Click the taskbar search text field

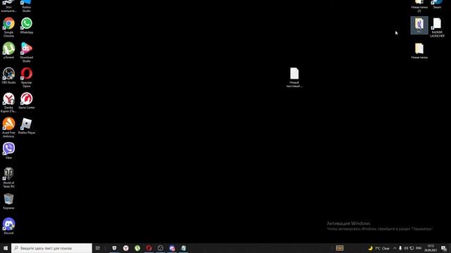click(x=51, y=248)
